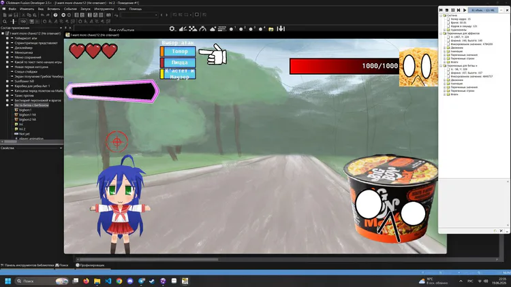Pause the running application in debugger

452,10
